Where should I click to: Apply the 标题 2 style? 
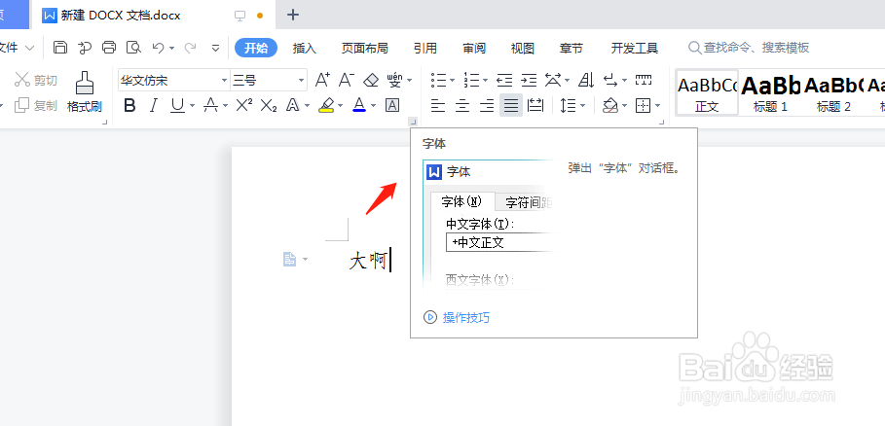tap(833, 92)
